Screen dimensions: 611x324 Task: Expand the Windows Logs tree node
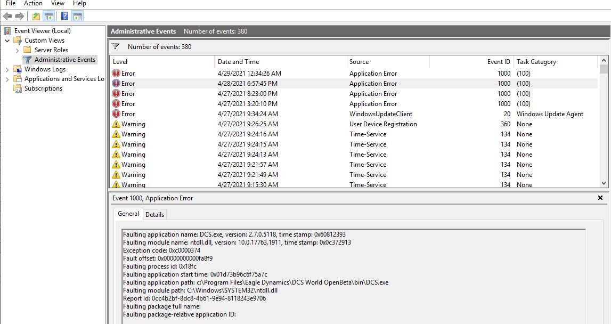pyautogui.click(x=7, y=69)
